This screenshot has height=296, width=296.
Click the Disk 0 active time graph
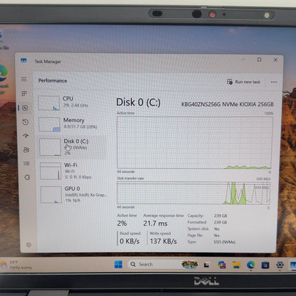194,142
